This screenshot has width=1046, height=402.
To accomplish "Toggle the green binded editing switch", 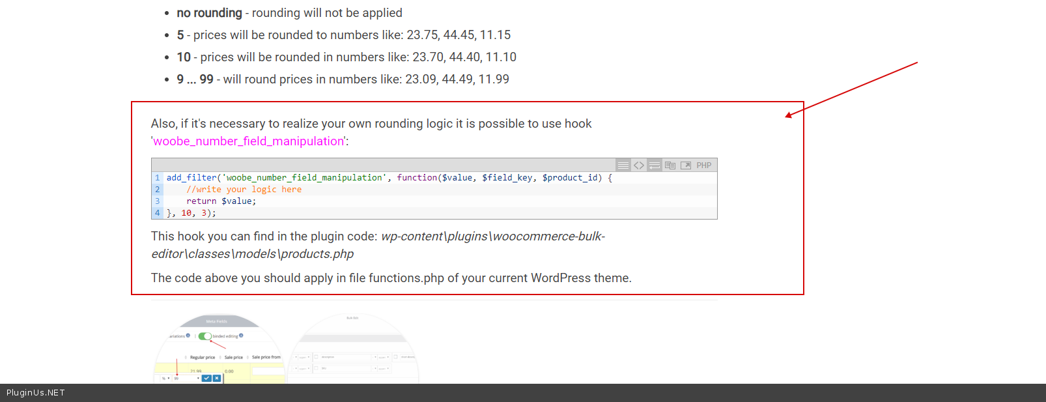I will (x=205, y=336).
